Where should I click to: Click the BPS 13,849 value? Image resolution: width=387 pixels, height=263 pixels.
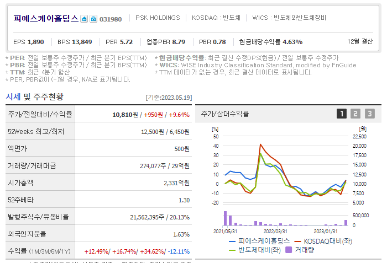point(75,42)
